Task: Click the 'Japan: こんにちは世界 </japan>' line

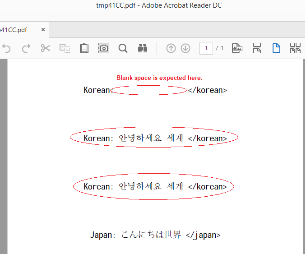Action: click(x=155, y=235)
